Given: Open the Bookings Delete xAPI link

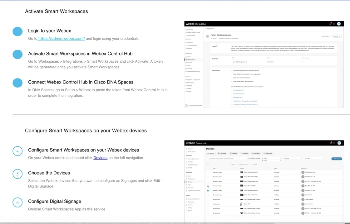Looking at the screenshot, I should [239, 94].
